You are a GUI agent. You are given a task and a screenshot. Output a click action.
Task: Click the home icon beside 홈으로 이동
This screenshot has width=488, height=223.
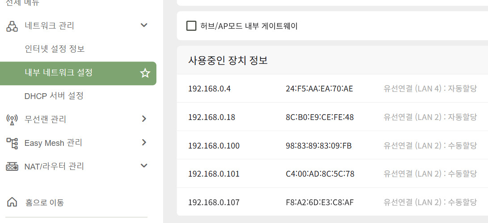tap(12, 202)
